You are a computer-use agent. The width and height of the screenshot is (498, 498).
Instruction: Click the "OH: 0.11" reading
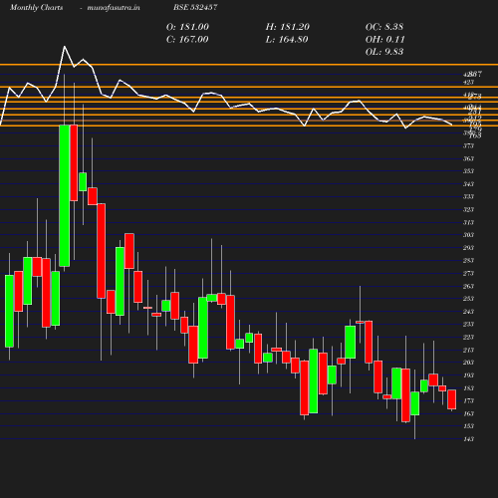tap(384, 40)
